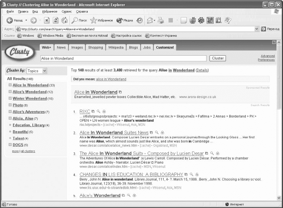Click the Refresh page icon
Screen dimensions: 283x208
[56, 20]
